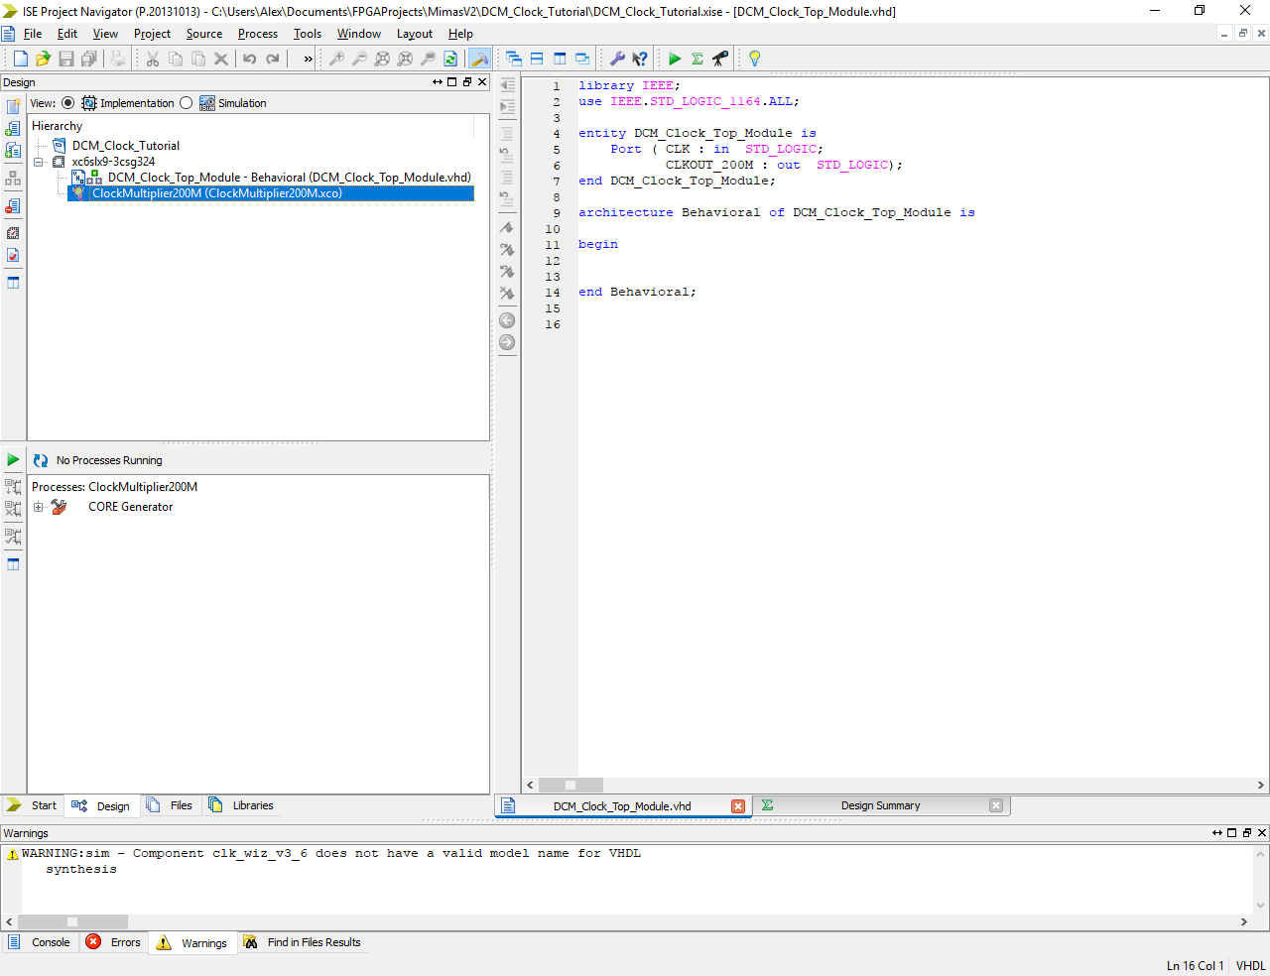This screenshot has width=1270, height=976.
Task: Click the overflow chevron on the standard toolbar
Action: click(308, 59)
